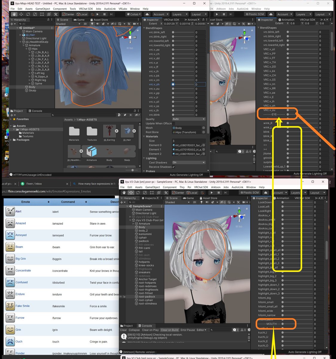Viewport: 336px width, 359px height.
Task: Select Scale tool in Jiyu-Miqo window toolbar
Action: click(35, 14)
